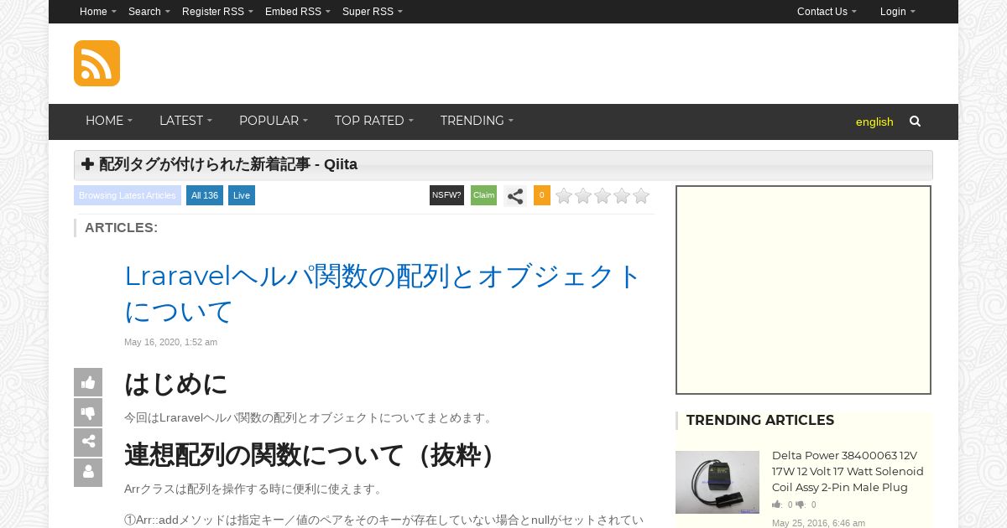
Task: Open the Login dropdown
Action: (x=898, y=12)
